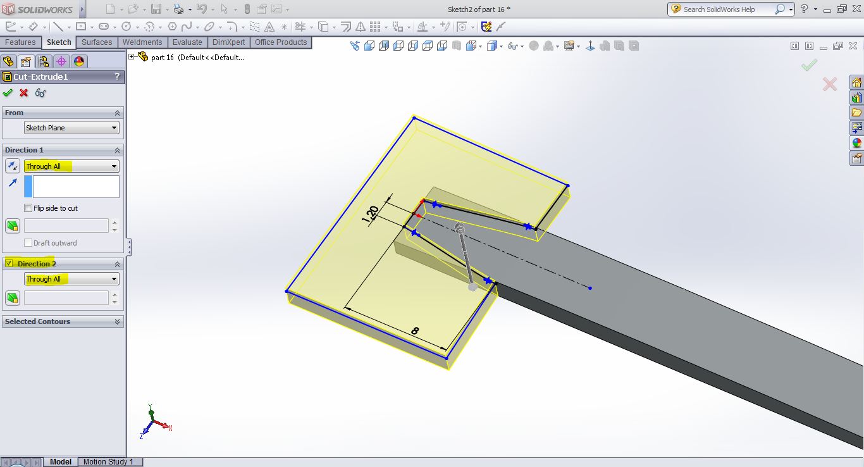This screenshot has height=467, width=864.
Task: Switch to Motion Study 1 tab
Action: coord(108,462)
